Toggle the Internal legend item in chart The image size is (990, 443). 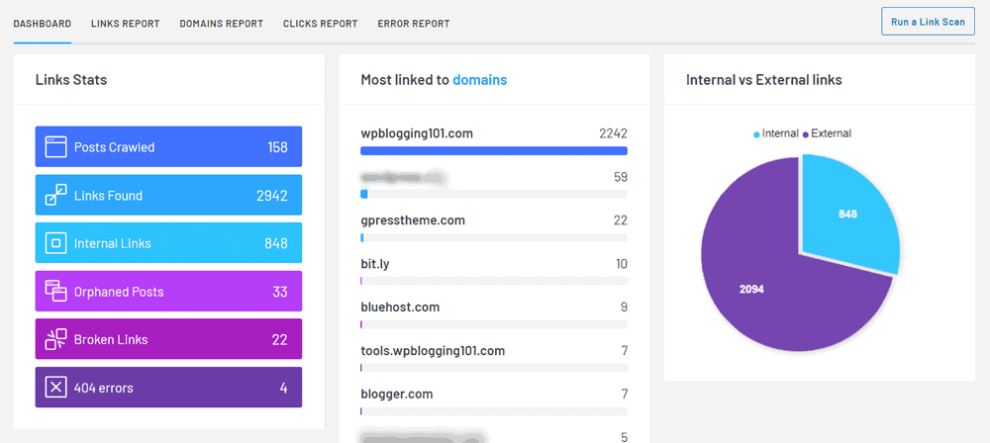[776, 133]
